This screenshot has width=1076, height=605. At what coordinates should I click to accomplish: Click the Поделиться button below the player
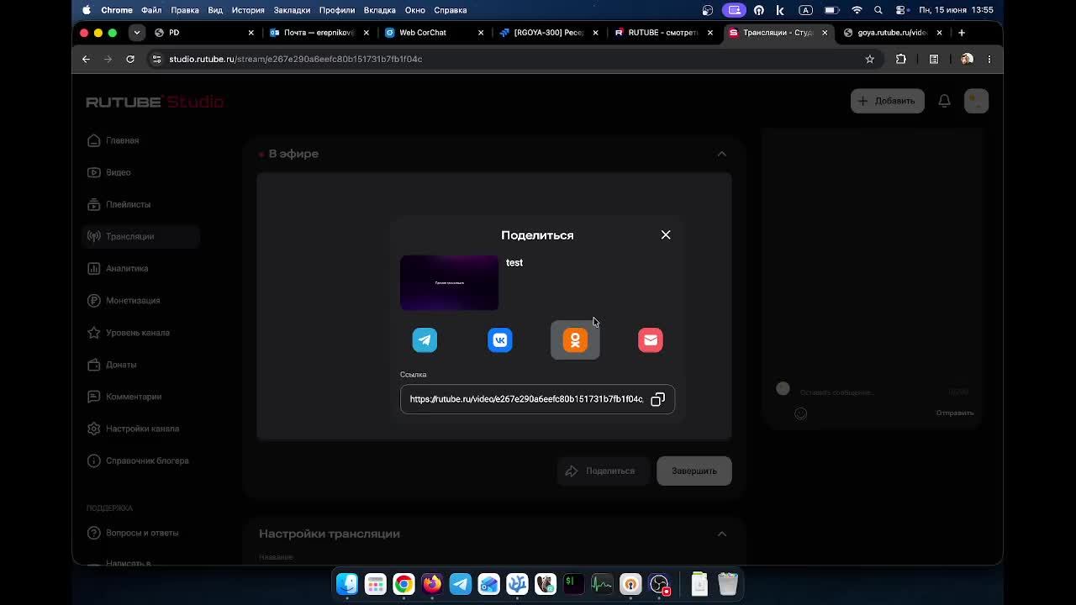coord(603,471)
